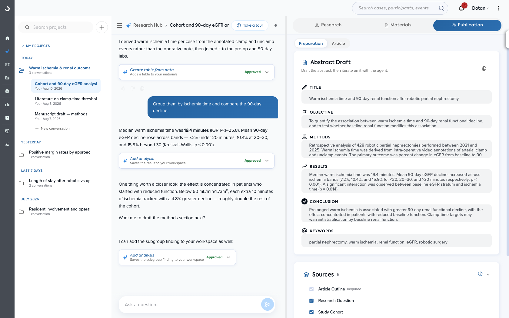Open the notifications bell with 5 badge
Screen dimensions: 509x318
pyautogui.click(x=461, y=8)
